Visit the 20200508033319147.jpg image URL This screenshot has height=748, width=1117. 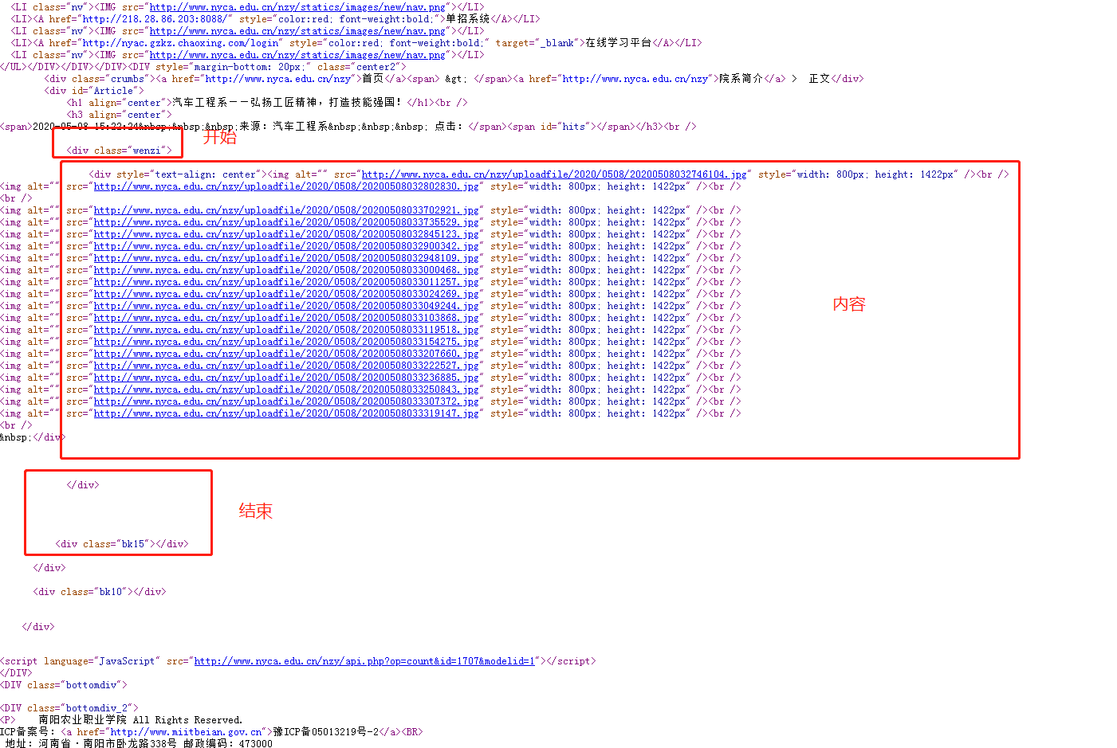286,413
